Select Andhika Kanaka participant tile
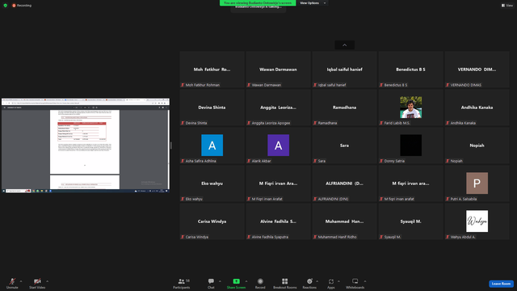The height and width of the screenshot is (291, 517). (477, 108)
